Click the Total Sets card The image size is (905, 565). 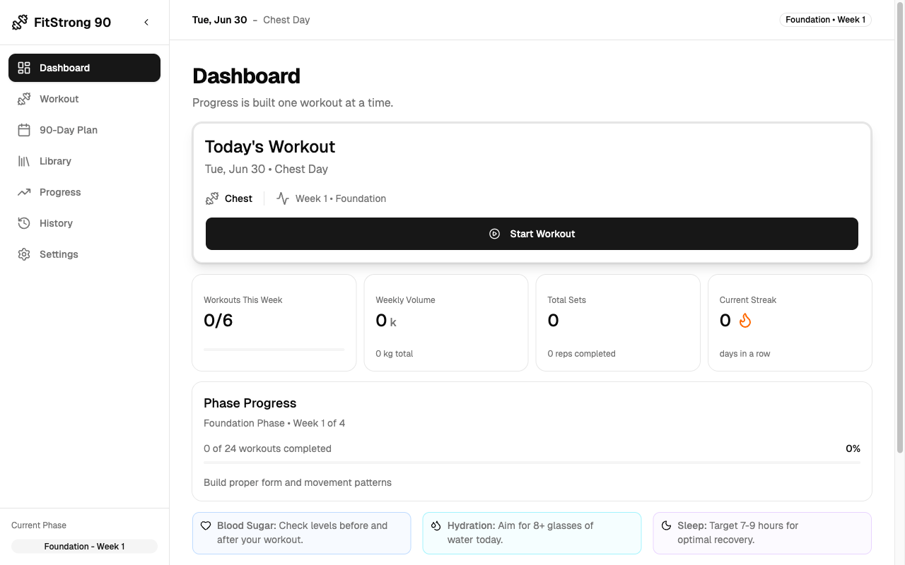point(618,323)
